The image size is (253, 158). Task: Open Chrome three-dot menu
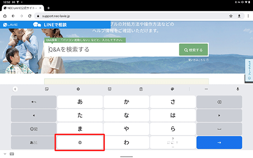[248, 16]
